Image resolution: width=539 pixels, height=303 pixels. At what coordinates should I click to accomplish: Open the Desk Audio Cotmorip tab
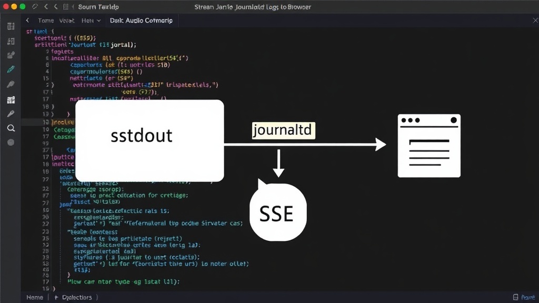(141, 21)
